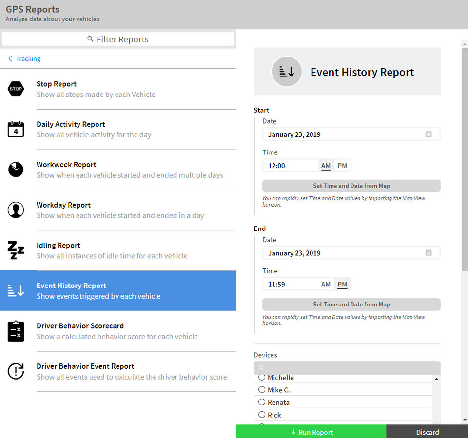Select the Event History Report entry
This screenshot has width=468, height=438.
coord(118,290)
